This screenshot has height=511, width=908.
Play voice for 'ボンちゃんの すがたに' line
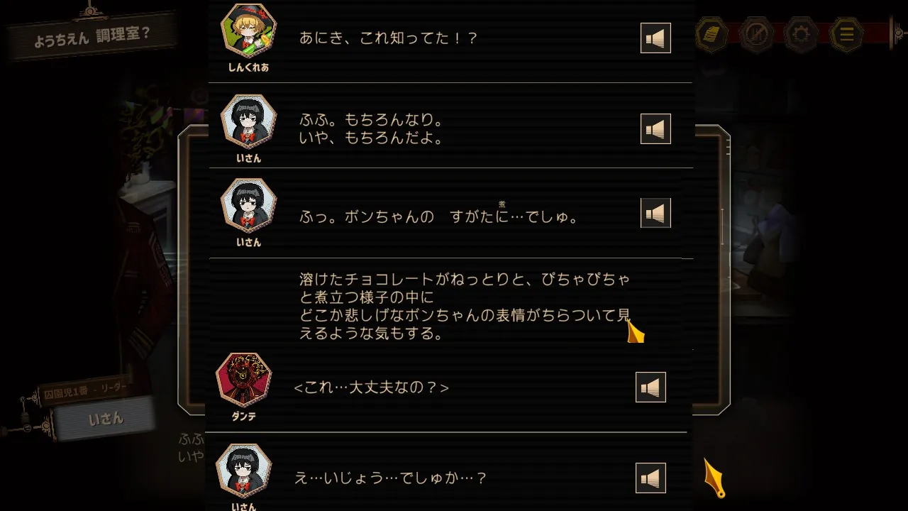point(655,213)
